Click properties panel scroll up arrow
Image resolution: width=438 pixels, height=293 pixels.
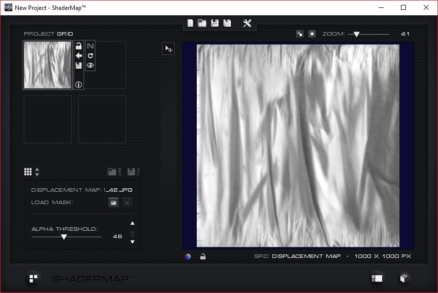(x=132, y=223)
